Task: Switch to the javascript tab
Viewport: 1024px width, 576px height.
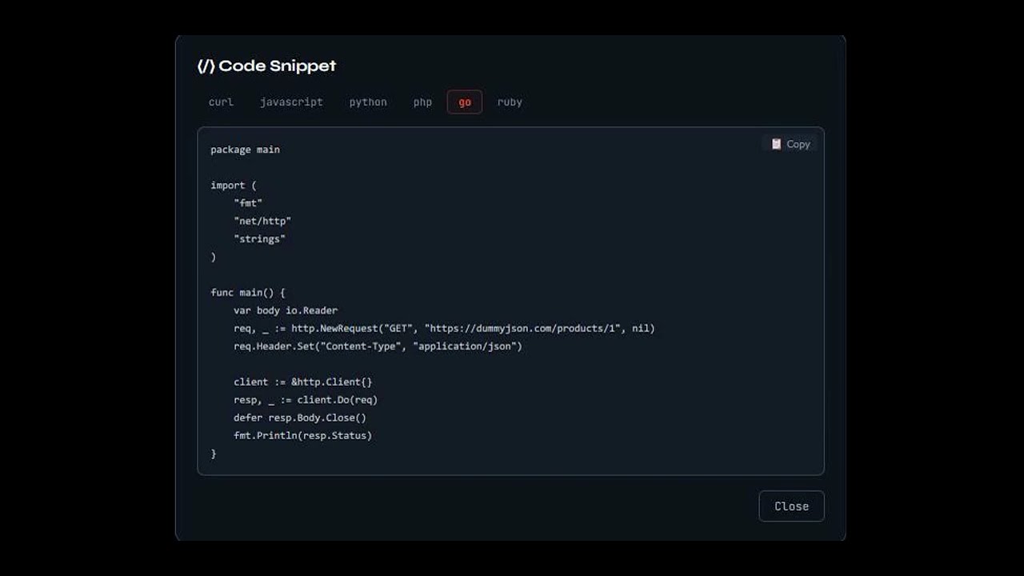Action: coord(291,102)
